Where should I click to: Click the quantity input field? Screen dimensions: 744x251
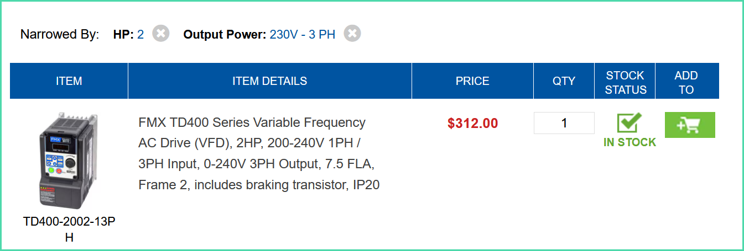point(564,123)
